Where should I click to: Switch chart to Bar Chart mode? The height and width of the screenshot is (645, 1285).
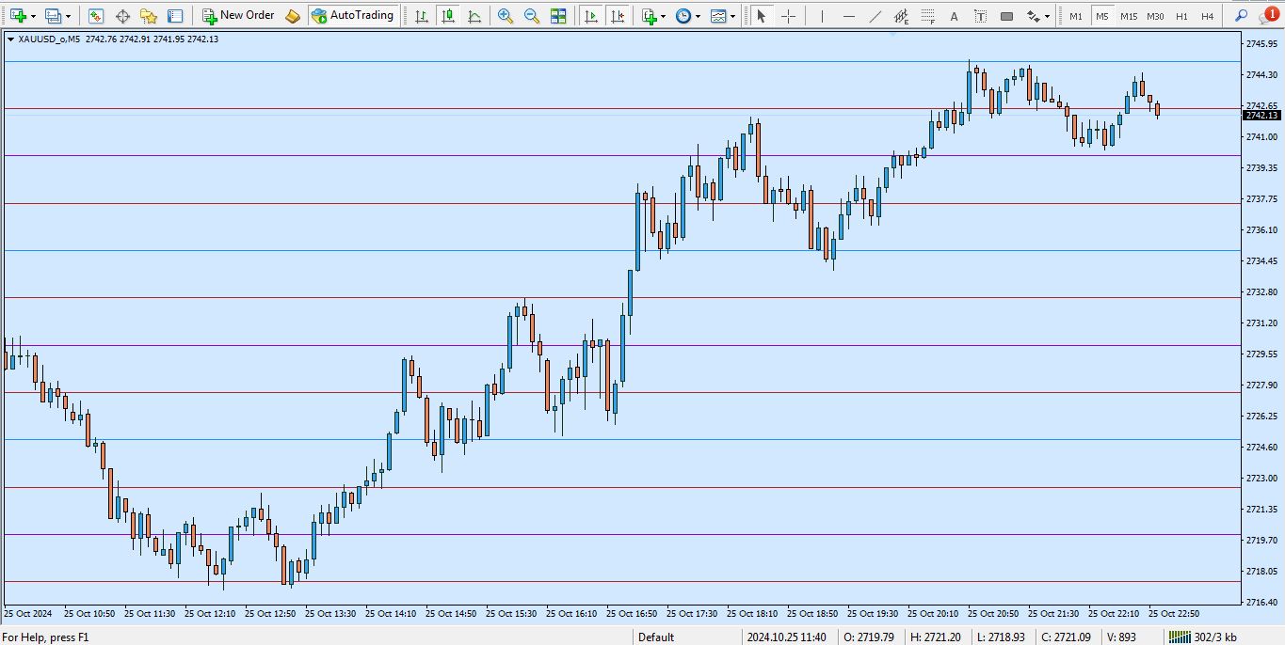tap(422, 16)
